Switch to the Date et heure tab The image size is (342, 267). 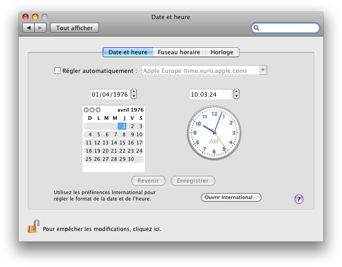point(128,52)
